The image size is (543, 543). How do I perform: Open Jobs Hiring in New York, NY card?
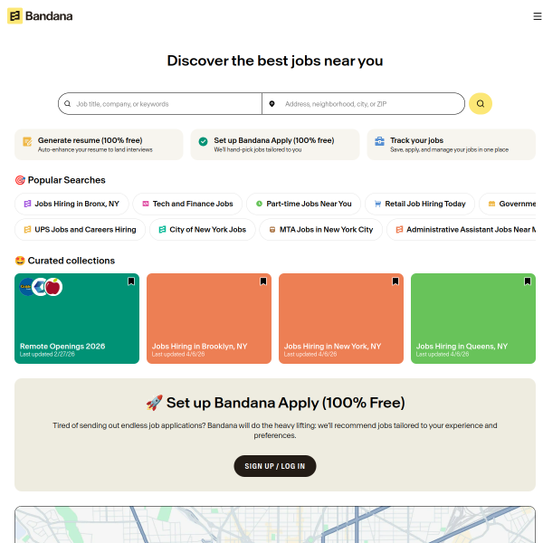click(341, 319)
